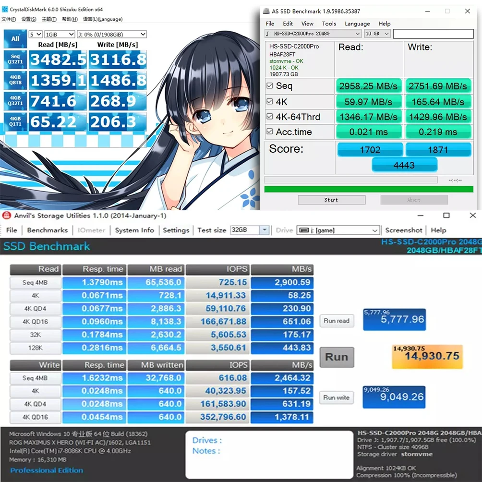Viewport: 482px width, 482px height.
Task: Open the Edit menu in AS SSD Benchmark
Action: point(288,24)
